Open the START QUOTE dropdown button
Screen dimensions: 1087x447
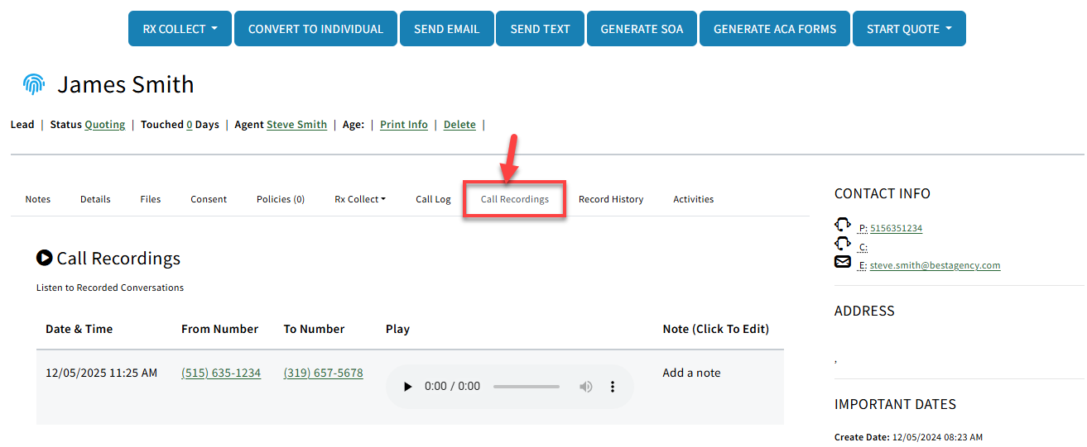pos(909,29)
